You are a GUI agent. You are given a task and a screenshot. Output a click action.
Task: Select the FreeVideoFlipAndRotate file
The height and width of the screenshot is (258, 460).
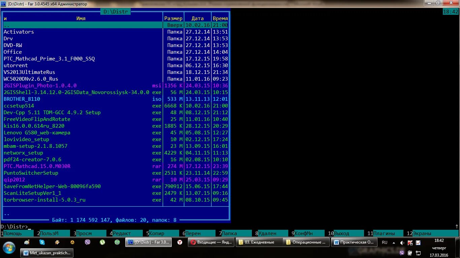(116, 119)
